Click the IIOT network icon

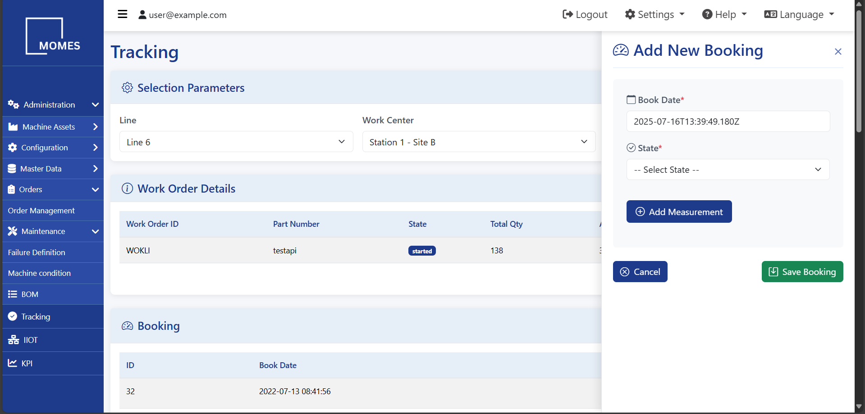[x=14, y=340]
